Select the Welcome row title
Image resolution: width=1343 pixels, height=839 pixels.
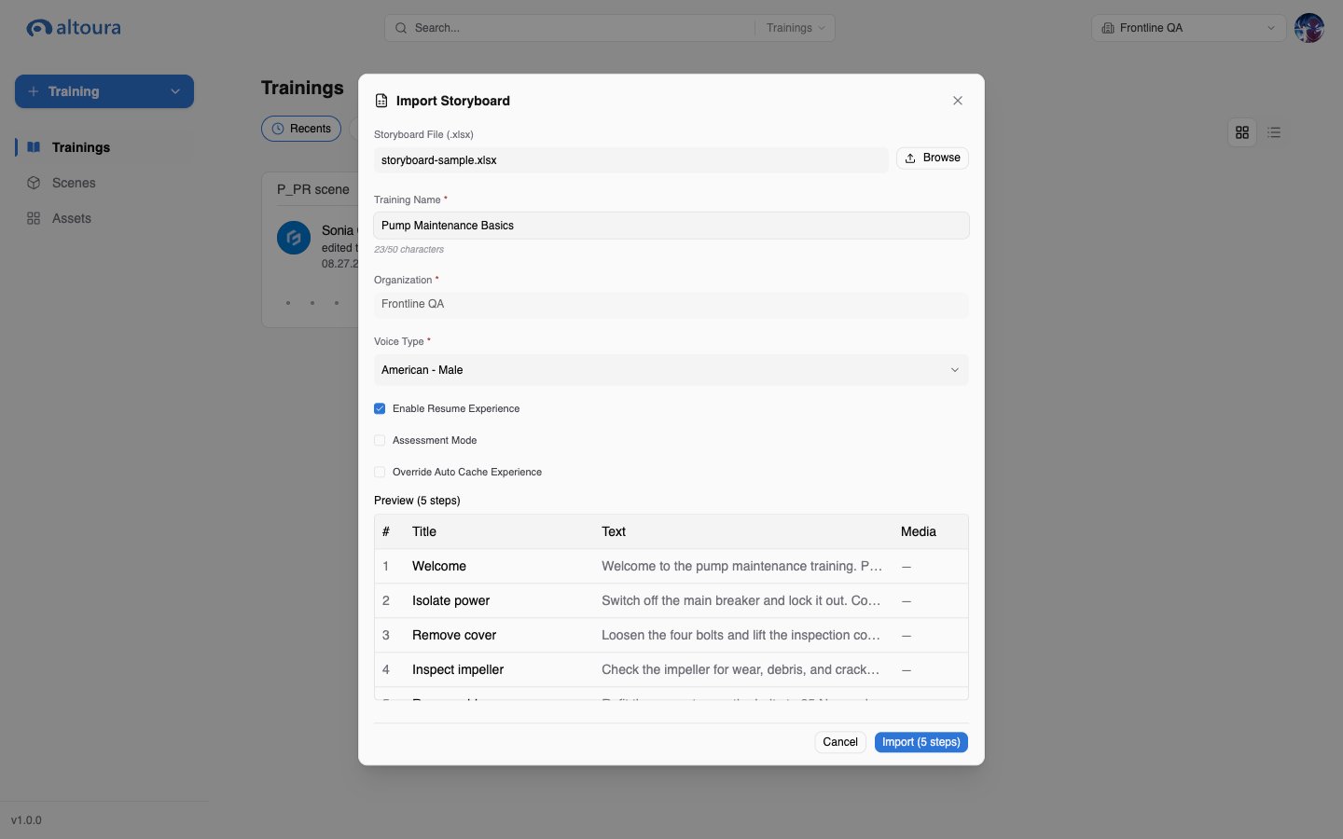[439, 566]
